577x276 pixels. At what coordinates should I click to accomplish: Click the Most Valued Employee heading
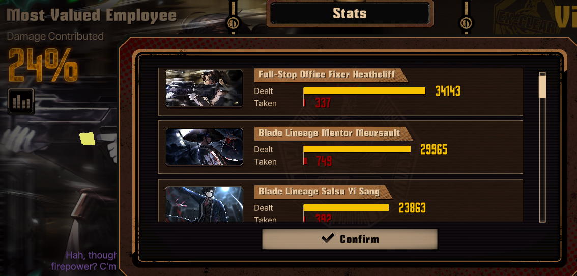(92, 15)
